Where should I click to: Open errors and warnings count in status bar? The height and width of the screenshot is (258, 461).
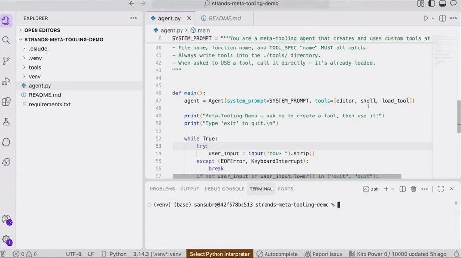click(x=25, y=254)
